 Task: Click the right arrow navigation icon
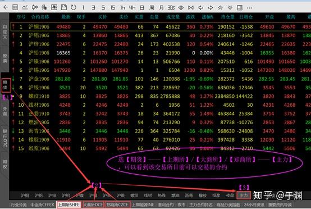[211, 8]
